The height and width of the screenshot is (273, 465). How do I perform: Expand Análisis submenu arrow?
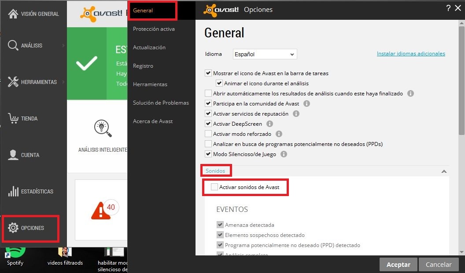click(63, 45)
